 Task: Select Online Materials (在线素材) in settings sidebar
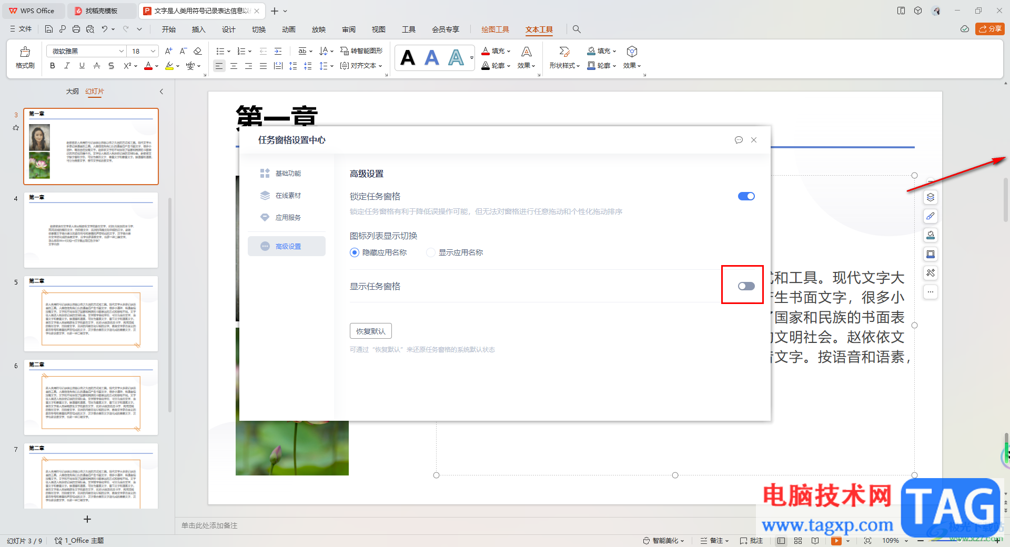(287, 195)
